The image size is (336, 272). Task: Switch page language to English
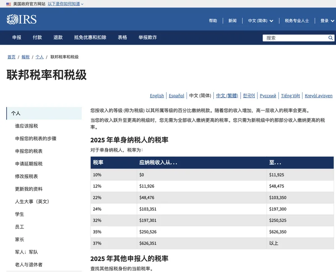(x=157, y=96)
